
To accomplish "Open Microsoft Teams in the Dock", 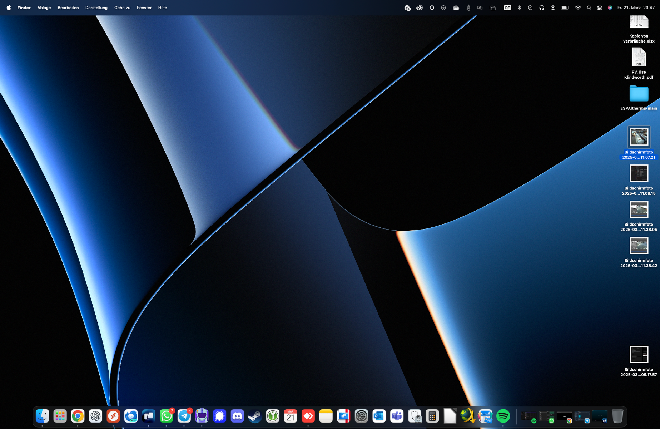I will coord(397,416).
